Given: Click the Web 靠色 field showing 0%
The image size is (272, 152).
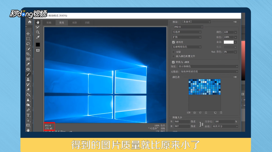Looking at the screenshot, I should point(229,52).
